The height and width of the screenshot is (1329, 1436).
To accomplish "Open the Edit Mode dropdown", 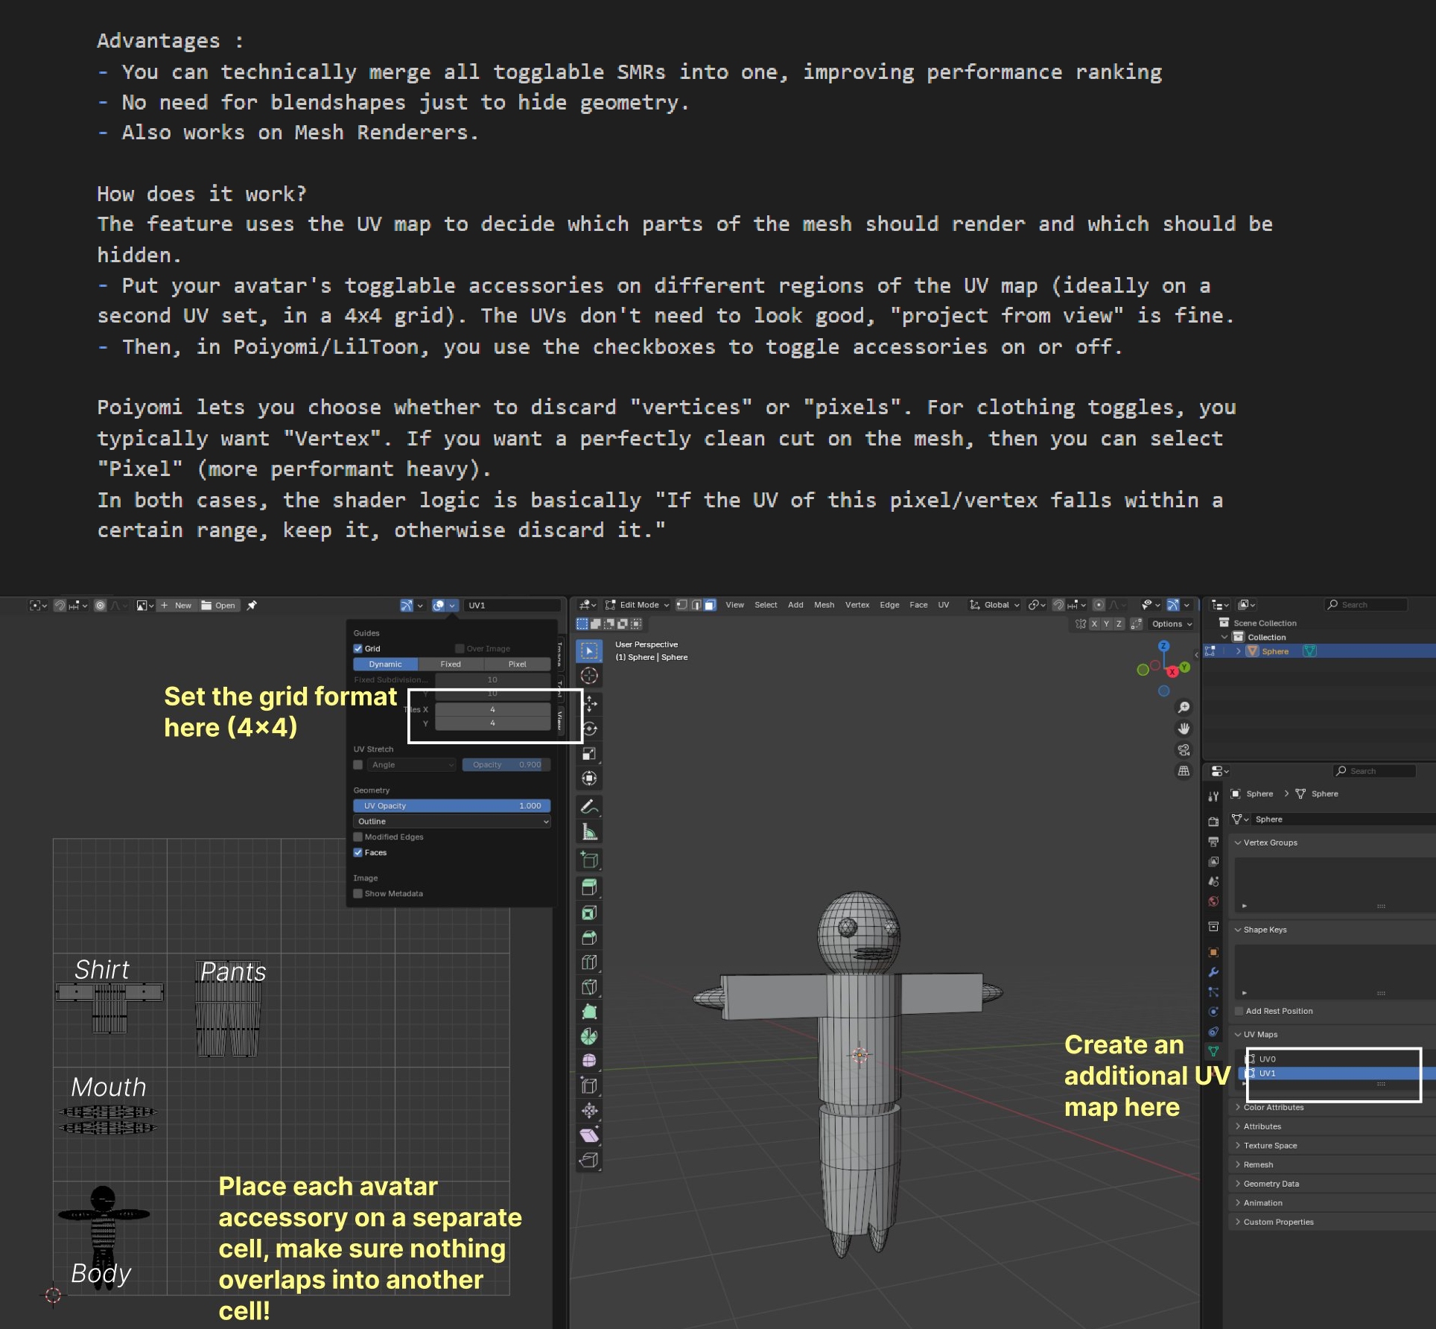I will point(638,605).
